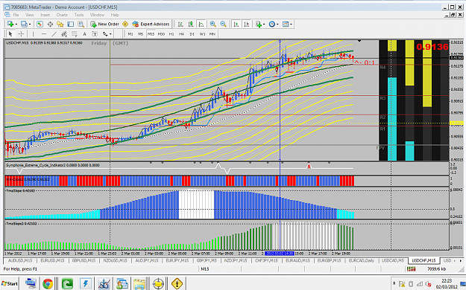Expand the Profiles dropdown arrow

pos(29,24)
